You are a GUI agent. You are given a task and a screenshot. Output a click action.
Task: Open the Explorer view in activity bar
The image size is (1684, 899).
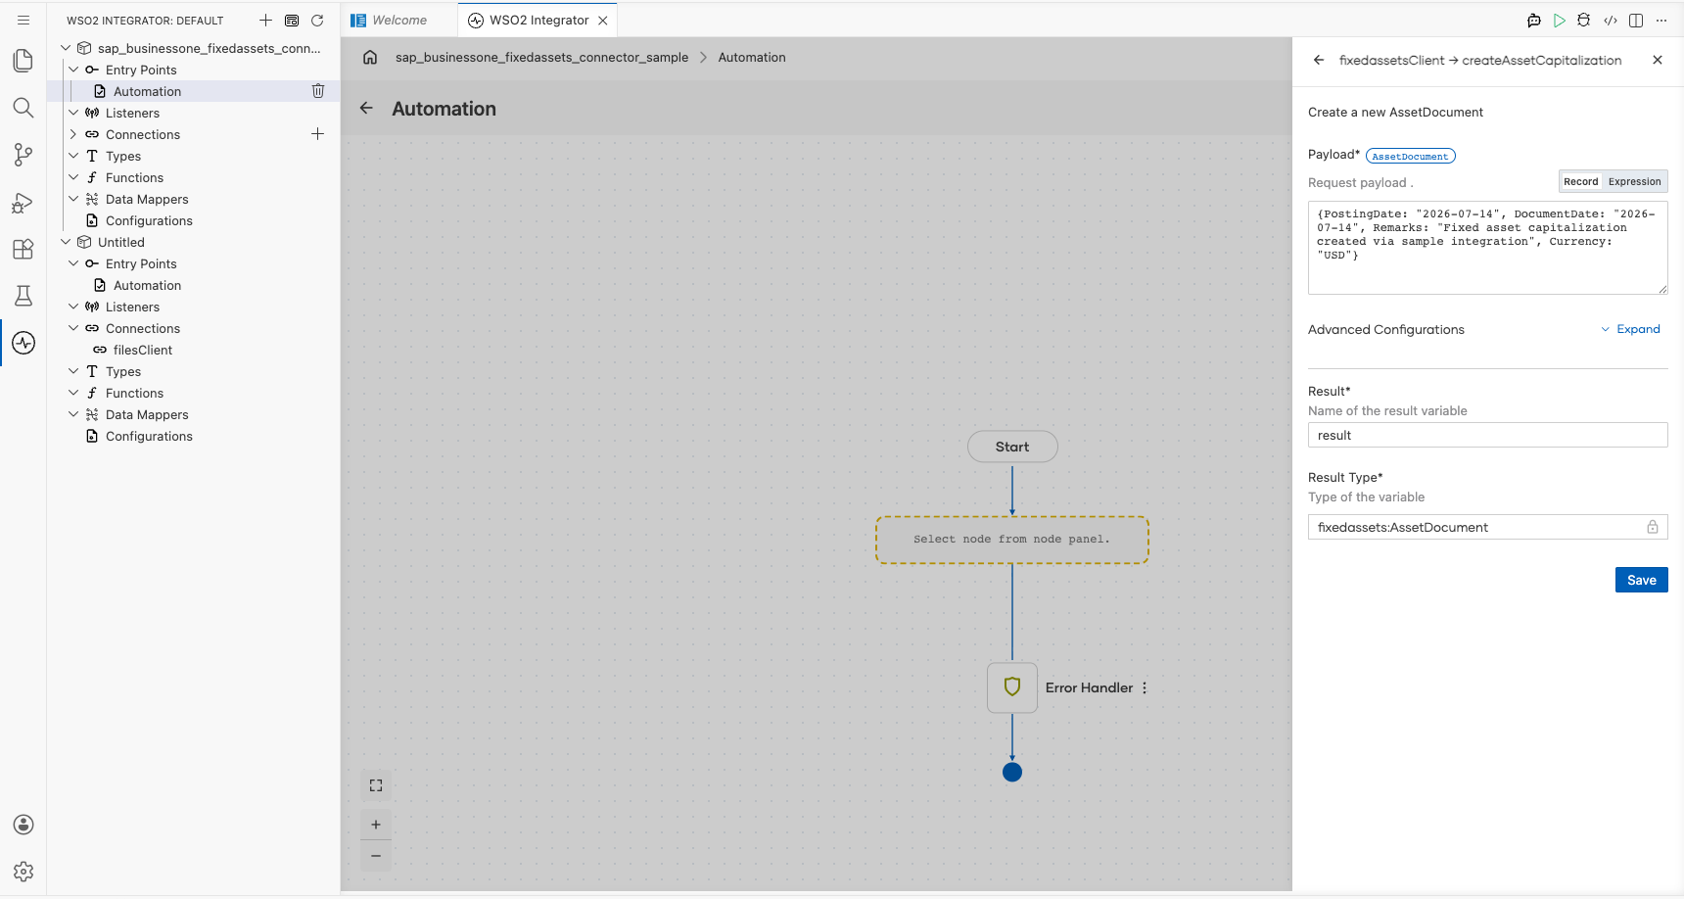tap(23, 61)
